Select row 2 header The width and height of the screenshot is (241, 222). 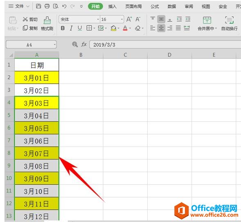[9, 77]
